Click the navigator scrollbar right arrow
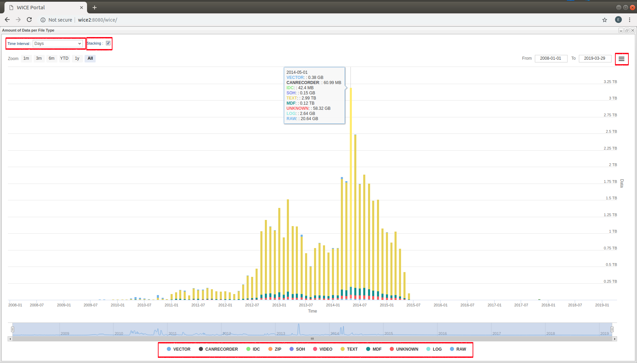 [x=615, y=339]
